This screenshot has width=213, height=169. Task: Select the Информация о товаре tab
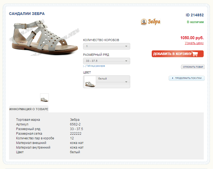pyautogui.click(x=29, y=109)
